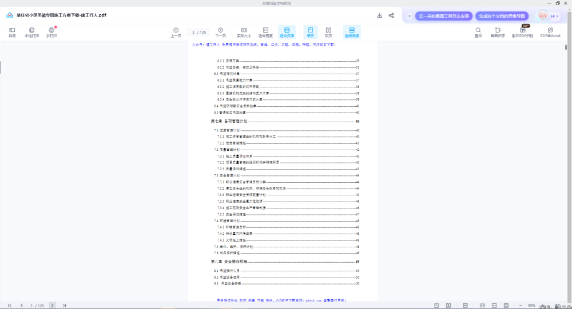Toggle 适合页面 fit page mode

pos(287,33)
